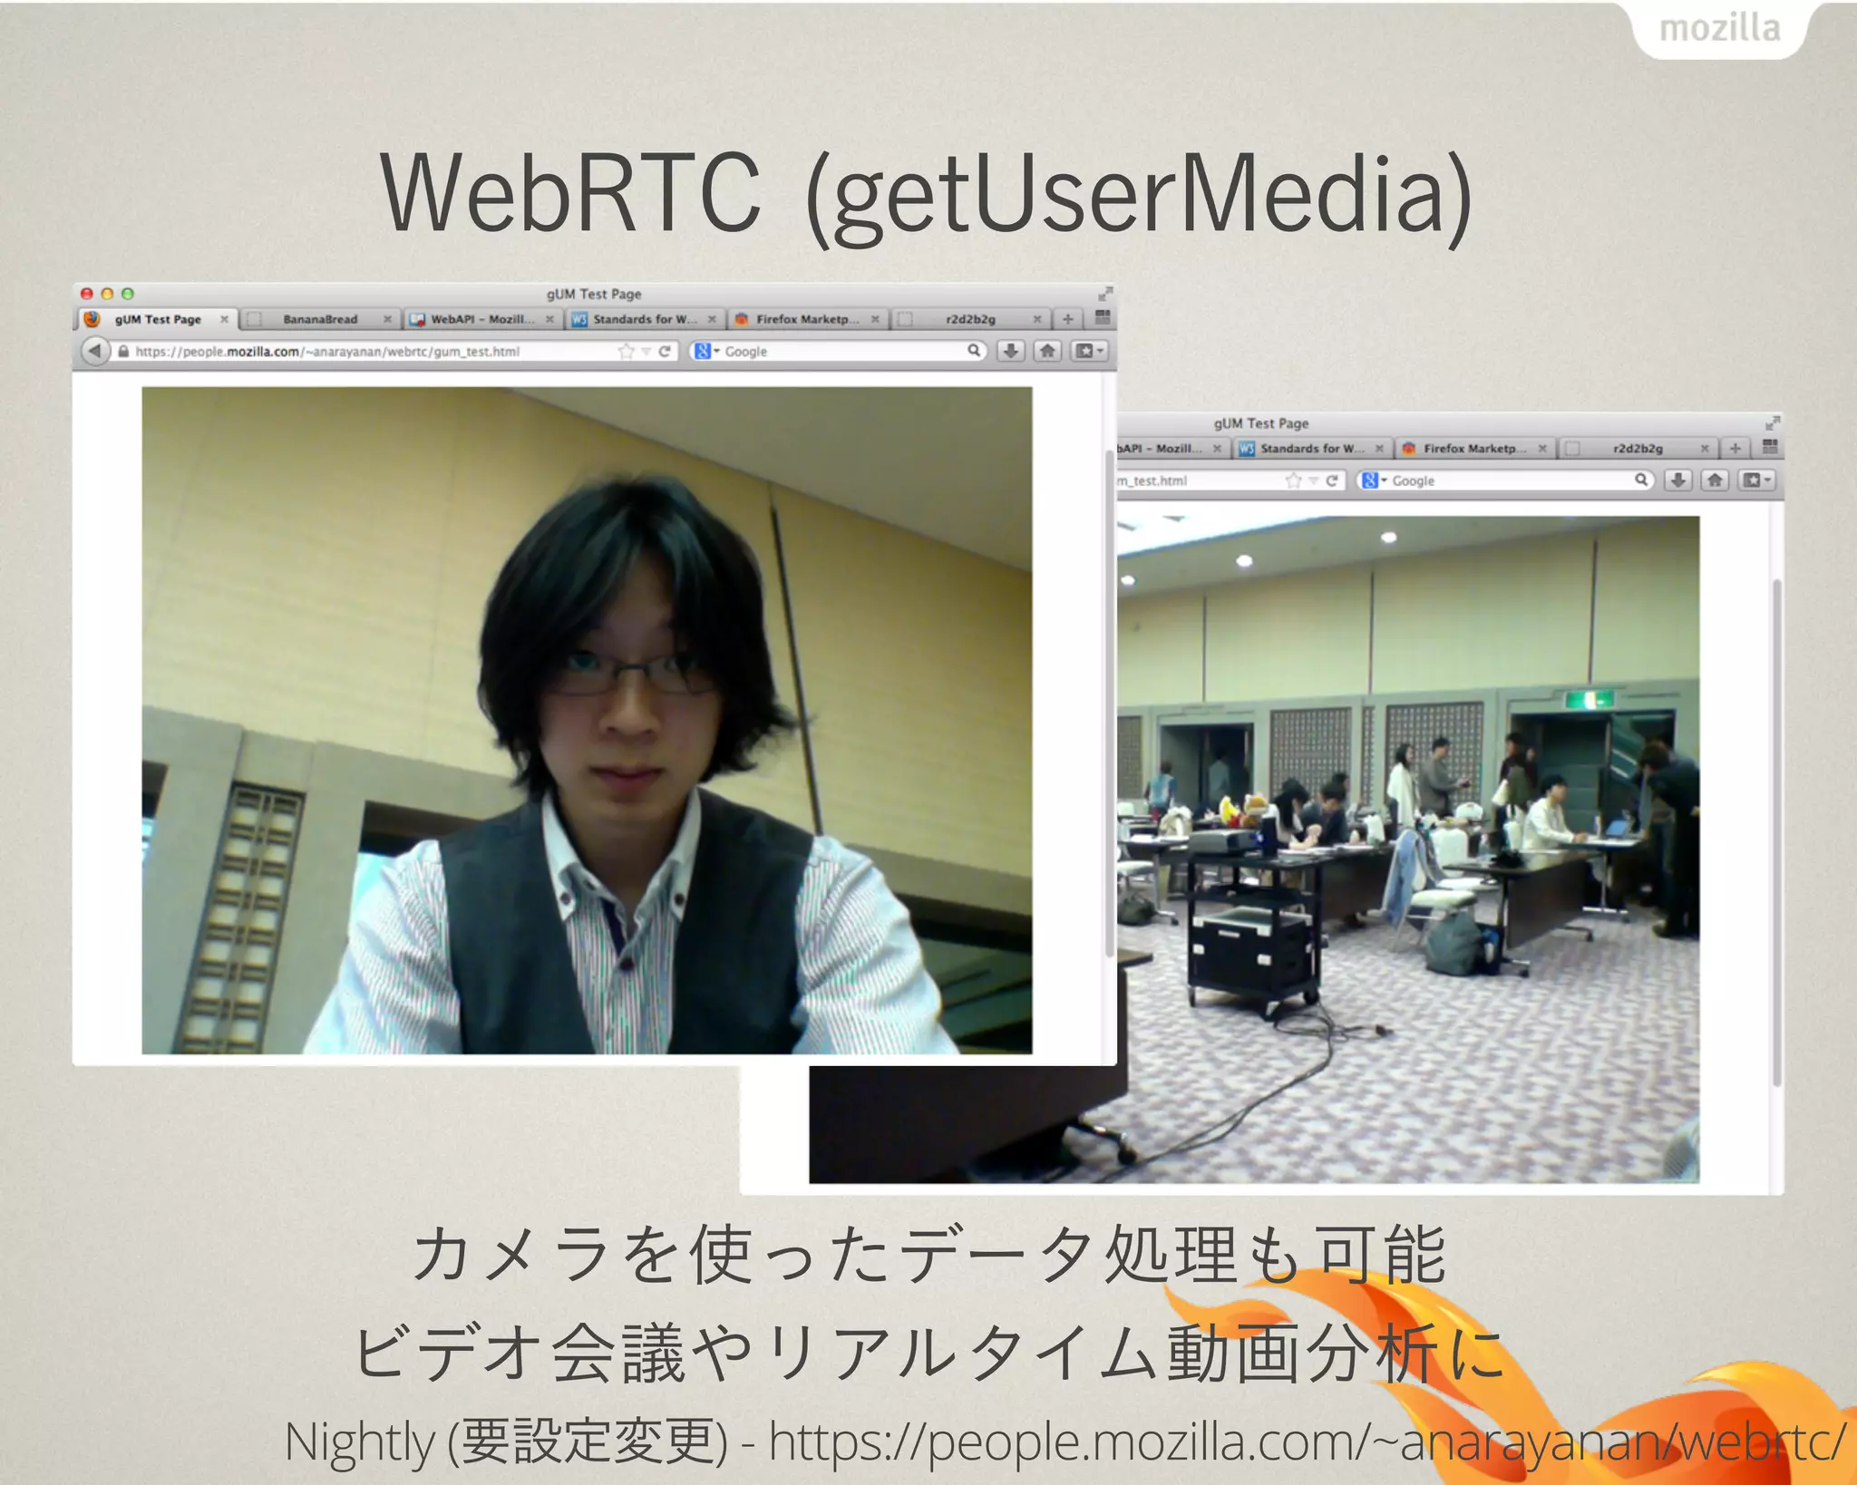The width and height of the screenshot is (1857, 1485).
Task: Click the webcam video in front window
Action: pos(587,720)
